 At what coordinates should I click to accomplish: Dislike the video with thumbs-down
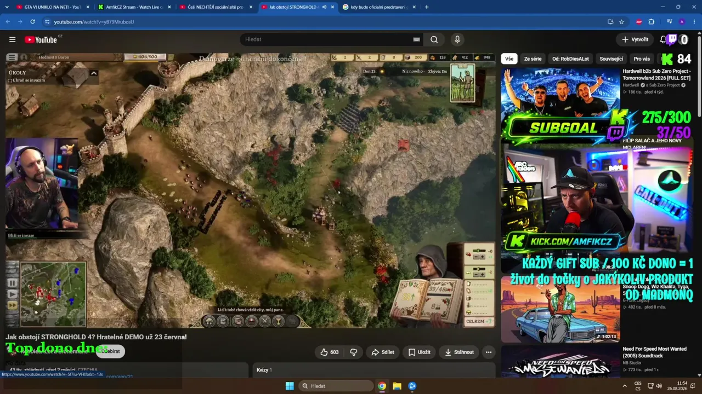354,352
